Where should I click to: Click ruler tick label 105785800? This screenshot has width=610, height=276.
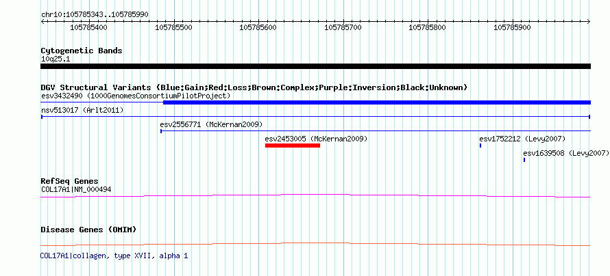(x=428, y=27)
